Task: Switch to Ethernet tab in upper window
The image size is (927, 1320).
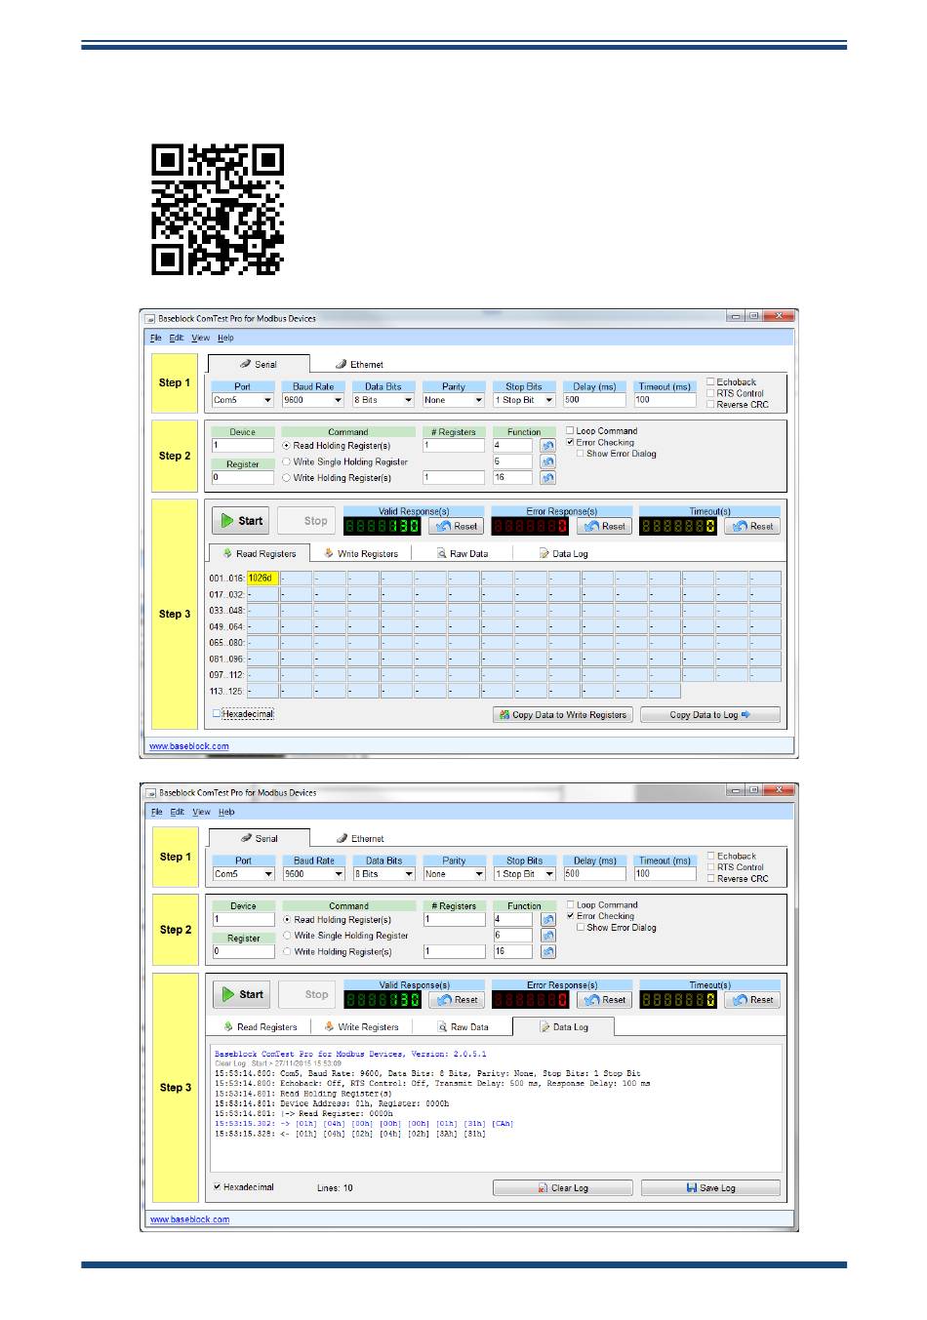Action: coord(359,364)
